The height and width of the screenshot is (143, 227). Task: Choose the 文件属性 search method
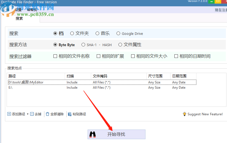[120, 45]
